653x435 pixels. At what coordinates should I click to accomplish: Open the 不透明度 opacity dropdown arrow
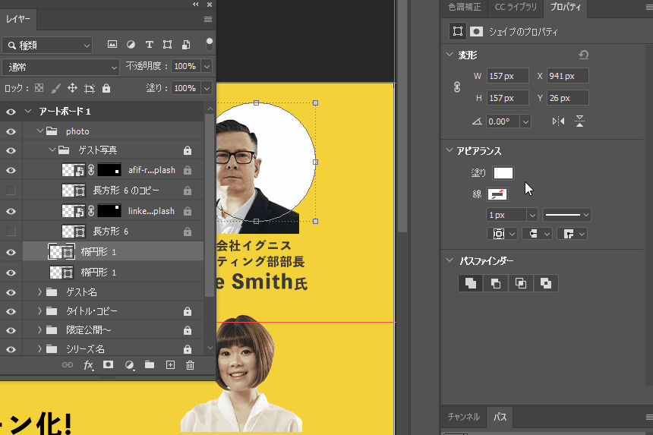(x=207, y=66)
